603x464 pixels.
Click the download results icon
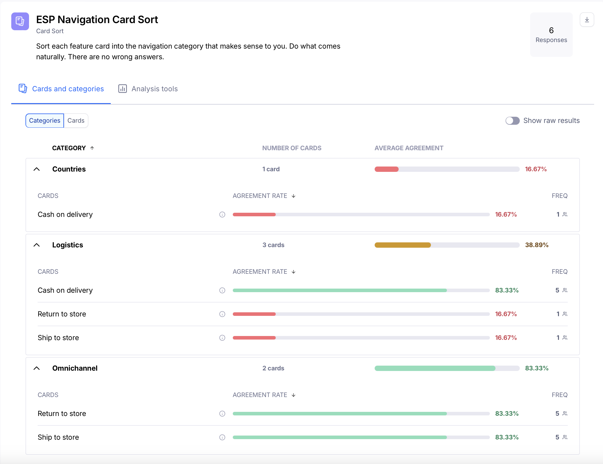pos(587,20)
